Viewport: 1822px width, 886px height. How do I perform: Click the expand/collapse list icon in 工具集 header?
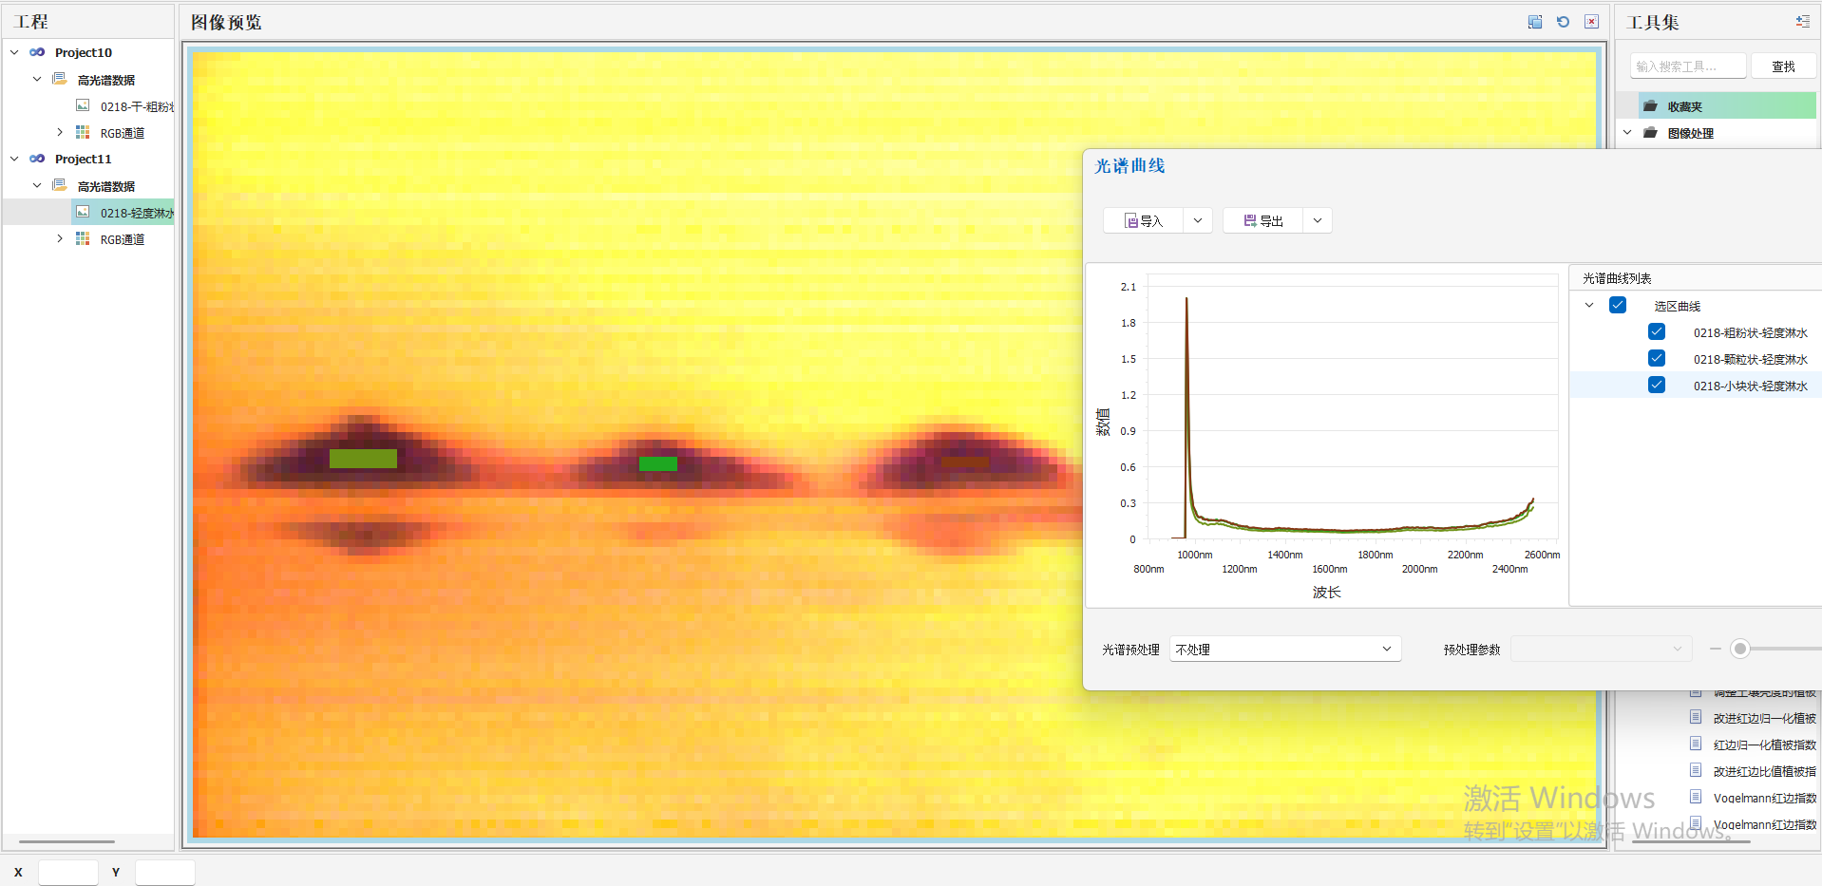[x=1802, y=22]
